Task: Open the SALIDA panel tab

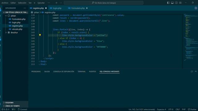Action: [x=47, y=72]
